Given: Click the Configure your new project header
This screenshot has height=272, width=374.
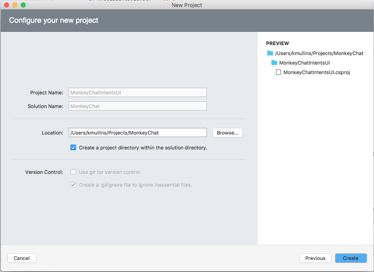Looking at the screenshot, I should [53, 20].
